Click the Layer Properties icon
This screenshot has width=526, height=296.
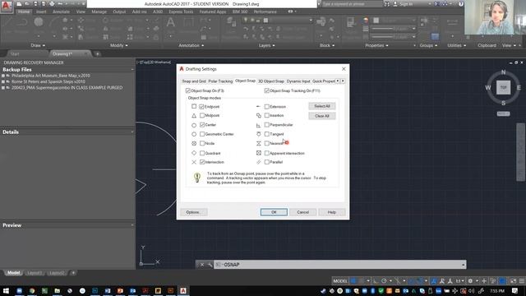(x=231, y=22)
